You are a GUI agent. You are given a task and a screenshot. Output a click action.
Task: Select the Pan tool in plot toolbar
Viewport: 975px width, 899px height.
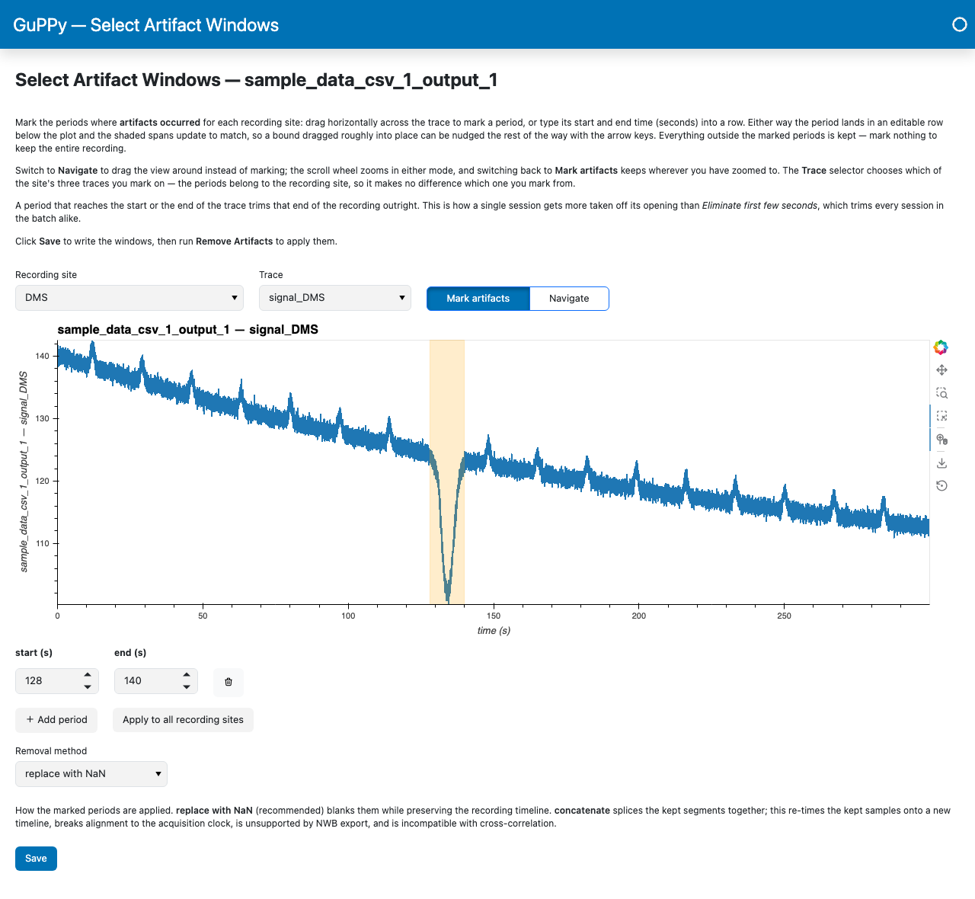tap(941, 370)
